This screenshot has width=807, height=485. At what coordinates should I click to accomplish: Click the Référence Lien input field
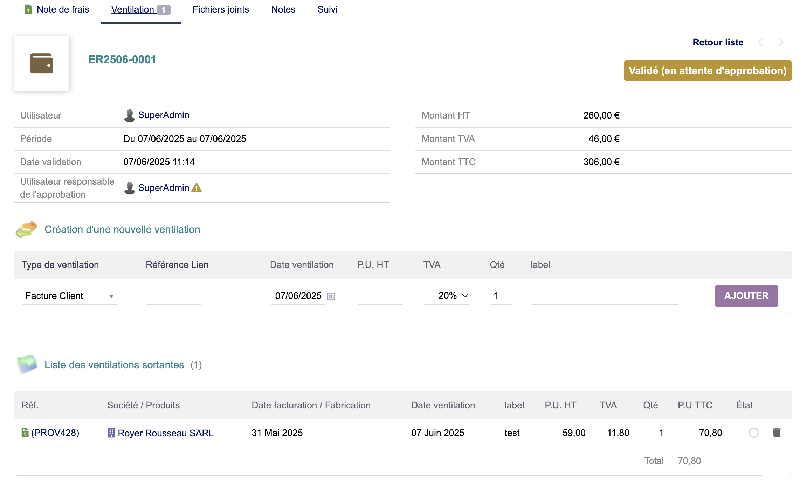174,296
